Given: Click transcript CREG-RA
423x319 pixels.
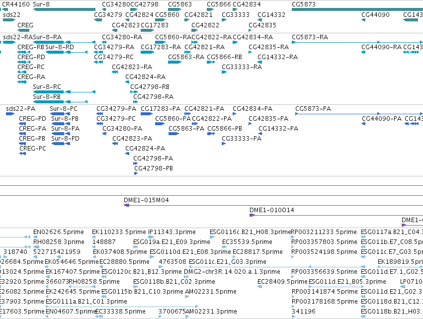Looking at the screenshot, I should click(x=31, y=77).
